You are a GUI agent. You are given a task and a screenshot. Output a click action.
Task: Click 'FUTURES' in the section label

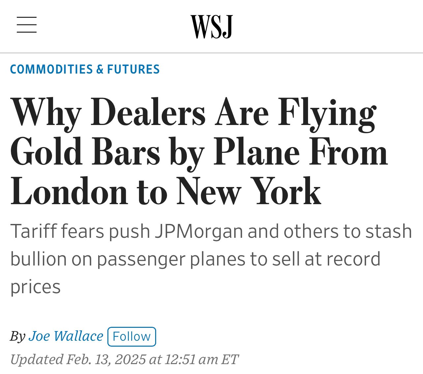pyautogui.click(x=133, y=69)
